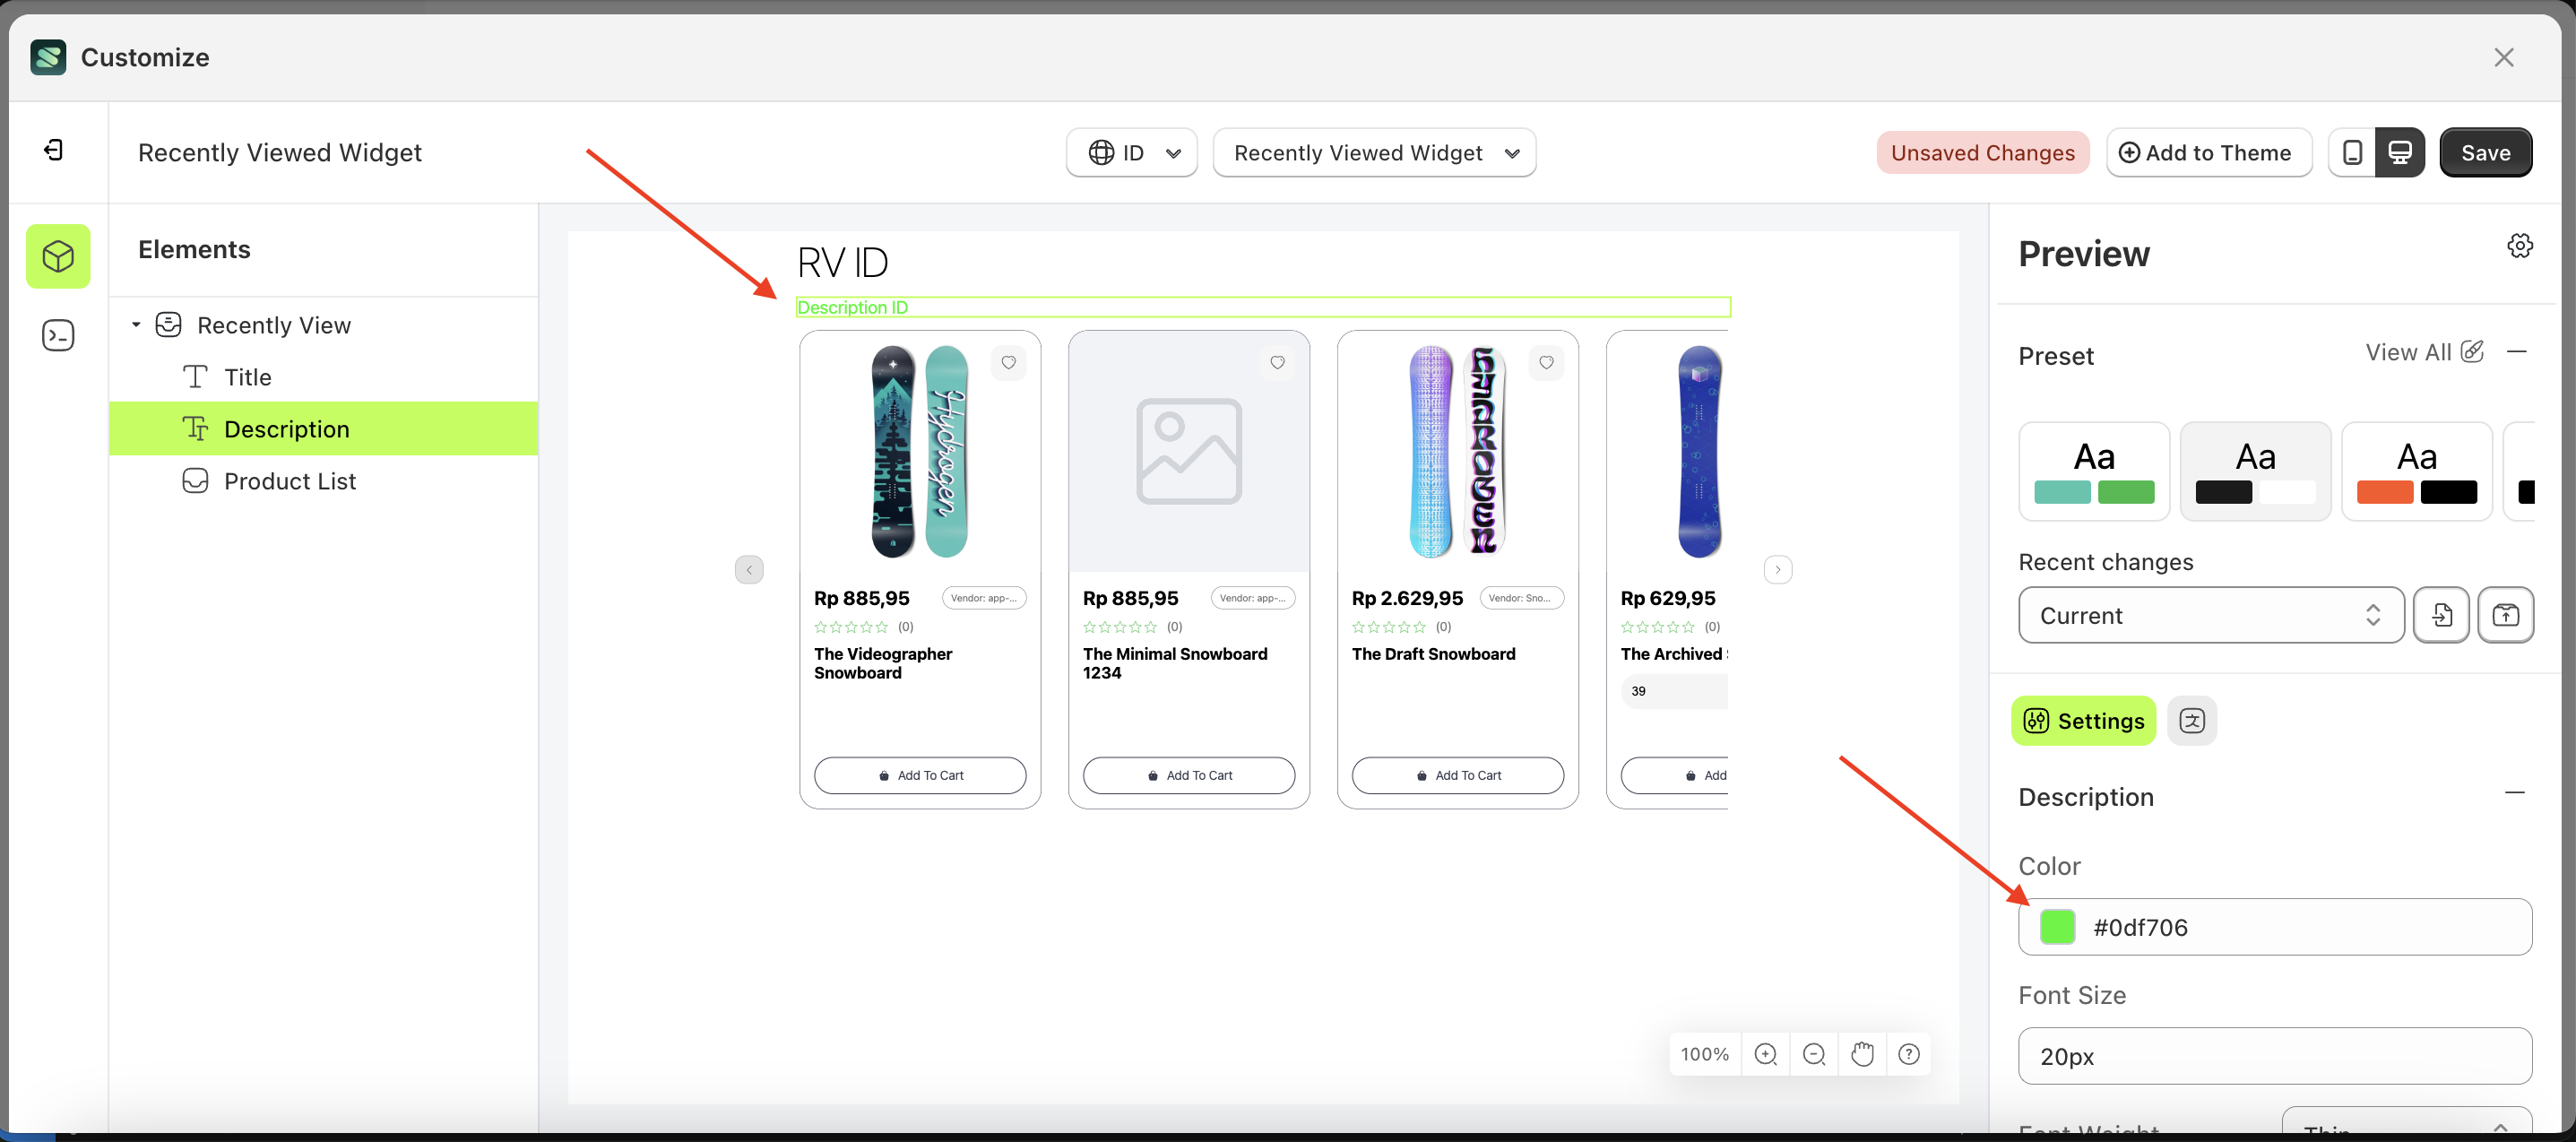Switch preview to mobile view
2576x1142 pixels.
point(2353,152)
